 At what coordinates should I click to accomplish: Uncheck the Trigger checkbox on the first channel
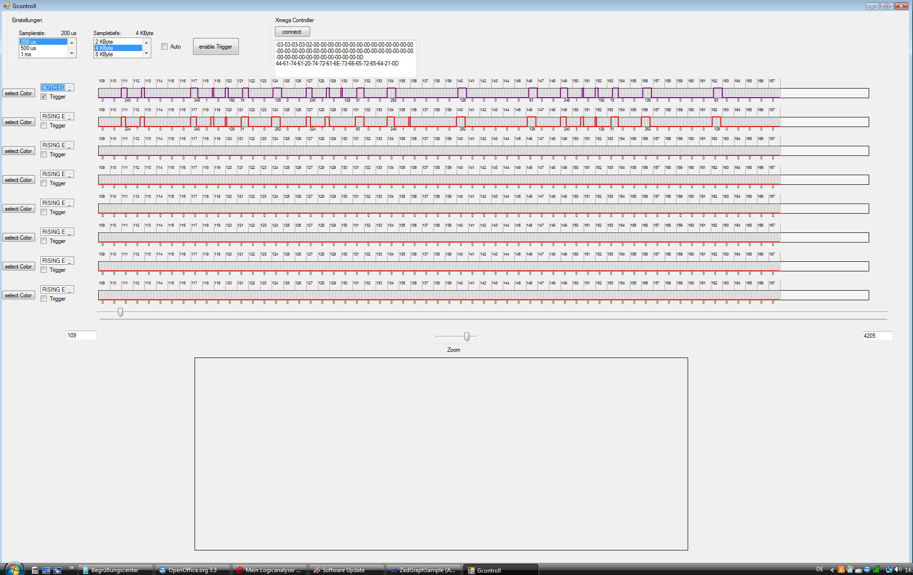pyautogui.click(x=44, y=97)
